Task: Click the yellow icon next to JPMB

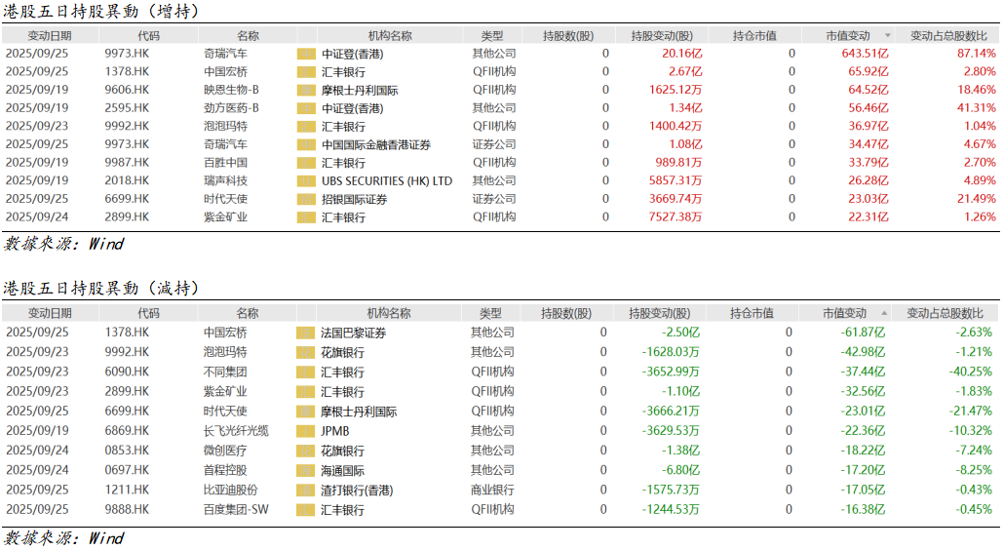Action: 304,431
